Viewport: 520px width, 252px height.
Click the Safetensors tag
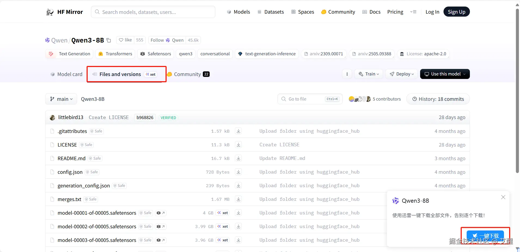click(156, 54)
